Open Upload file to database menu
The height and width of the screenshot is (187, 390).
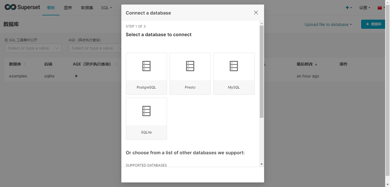tap(328, 24)
